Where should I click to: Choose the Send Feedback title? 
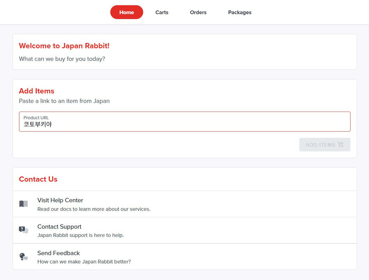tap(59, 253)
